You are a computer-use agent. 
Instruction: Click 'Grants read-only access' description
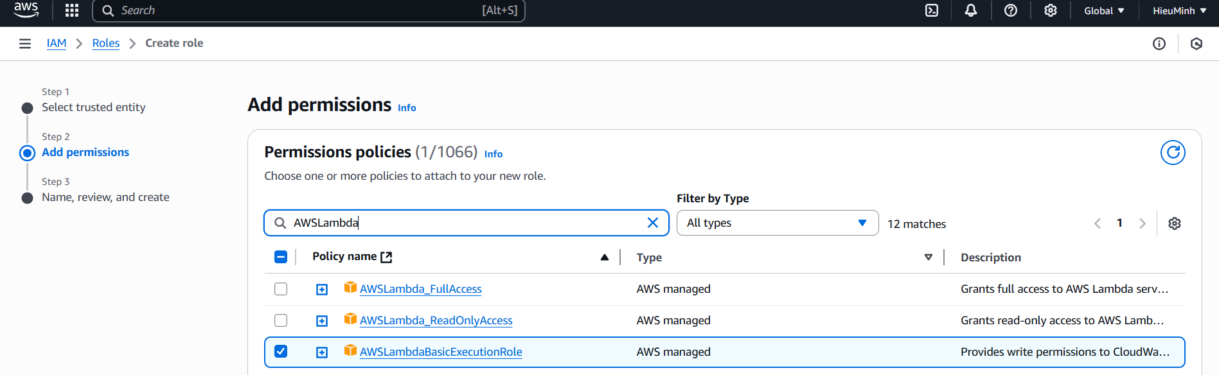[1062, 320]
